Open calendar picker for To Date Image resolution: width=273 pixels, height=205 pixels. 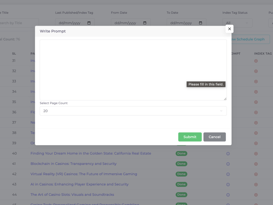(200, 23)
